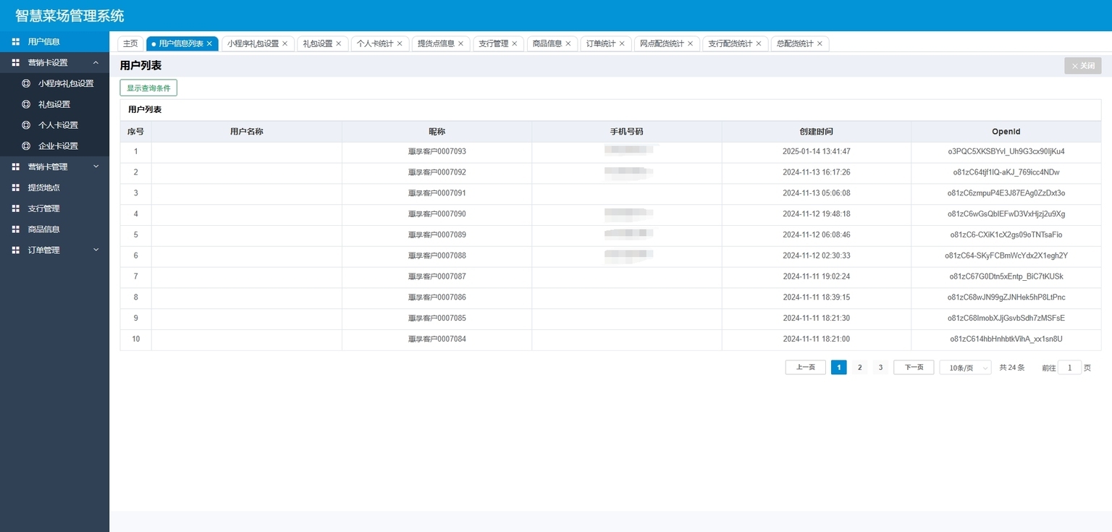This screenshot has height=532, width=1112.
Task: Click the 订单管理 sidebar grid icon
Action: tap(15, 250)
